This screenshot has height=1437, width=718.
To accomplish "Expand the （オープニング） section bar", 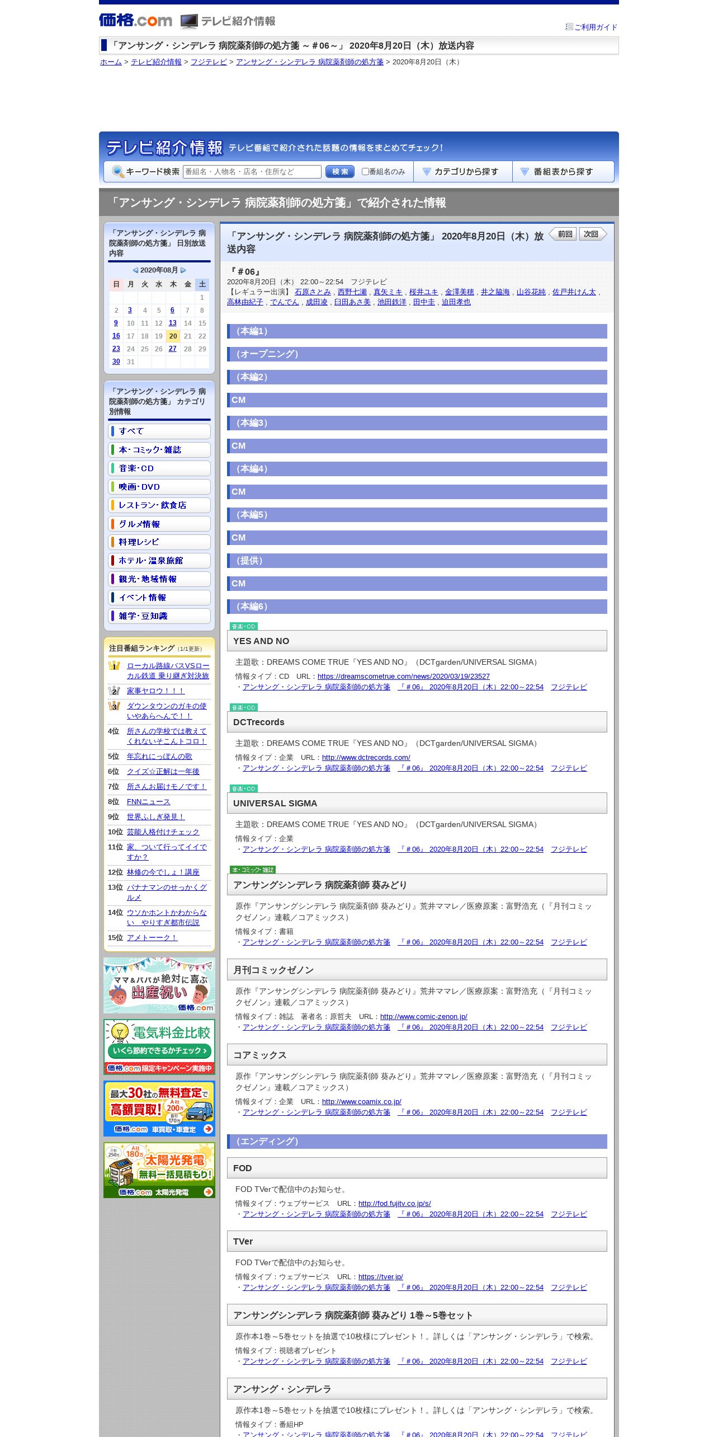I will click(417, 354).
